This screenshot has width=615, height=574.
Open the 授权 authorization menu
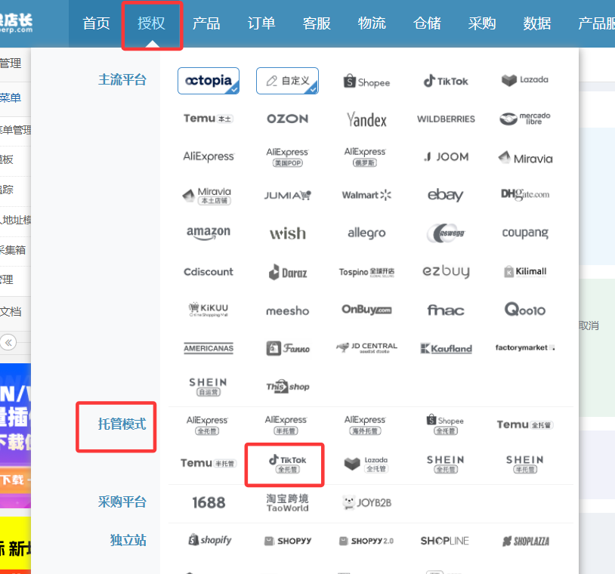(x=151, y=23)
